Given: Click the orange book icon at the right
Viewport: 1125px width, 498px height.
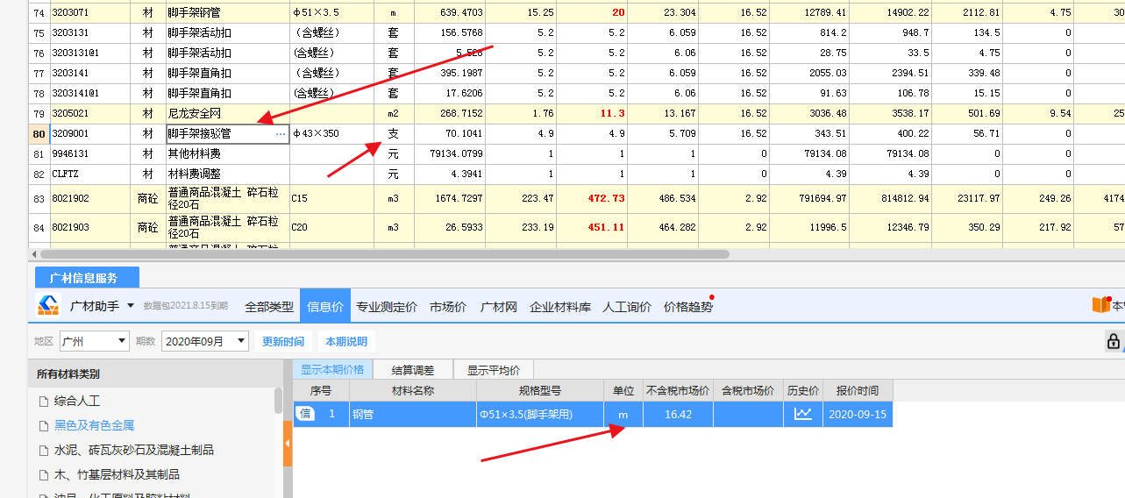Looking at the screenshot, I should (x=1100, y=306).
